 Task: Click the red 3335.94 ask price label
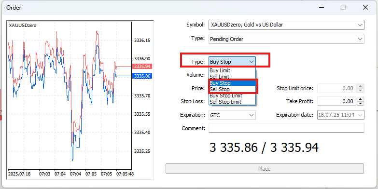point(142,66)
